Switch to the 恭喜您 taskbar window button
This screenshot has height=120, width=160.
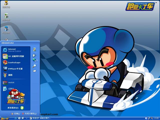[x=40, y=118]
